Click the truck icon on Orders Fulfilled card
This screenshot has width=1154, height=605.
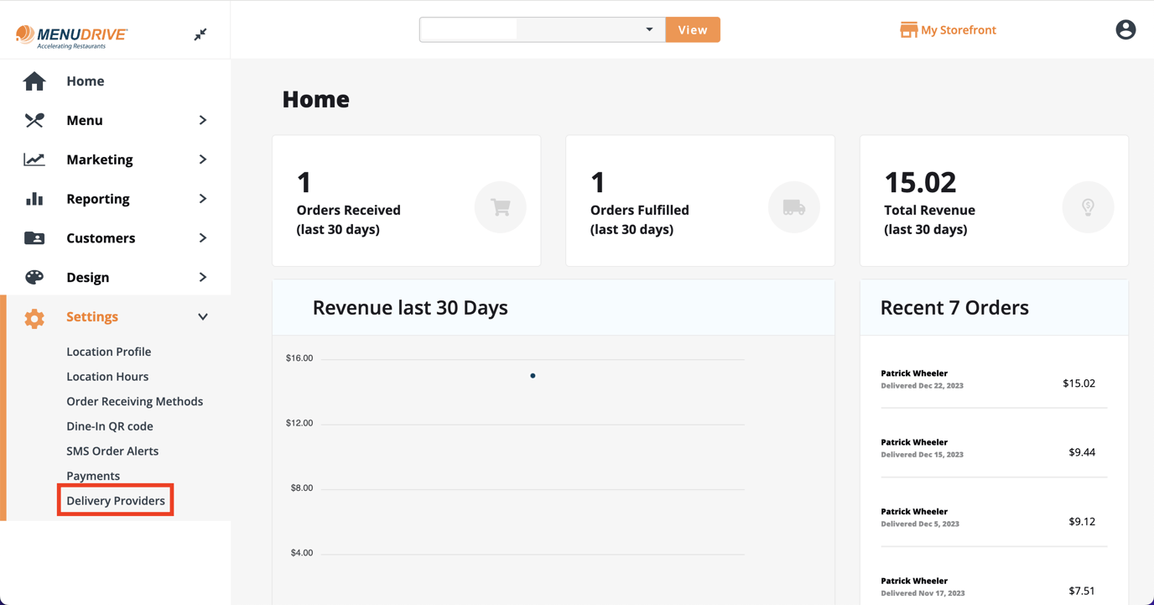[x=793, y=206]
